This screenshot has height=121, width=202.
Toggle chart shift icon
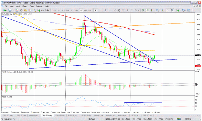(172, 10)
